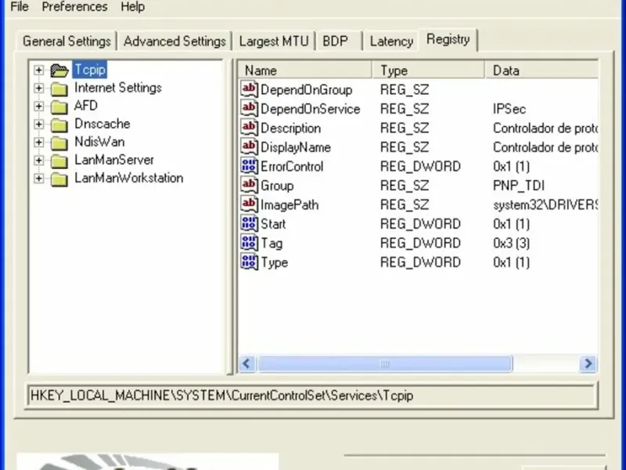Switch to the BDP tab
The height and width of the screenshot is (470, 626).
[339, 42]
